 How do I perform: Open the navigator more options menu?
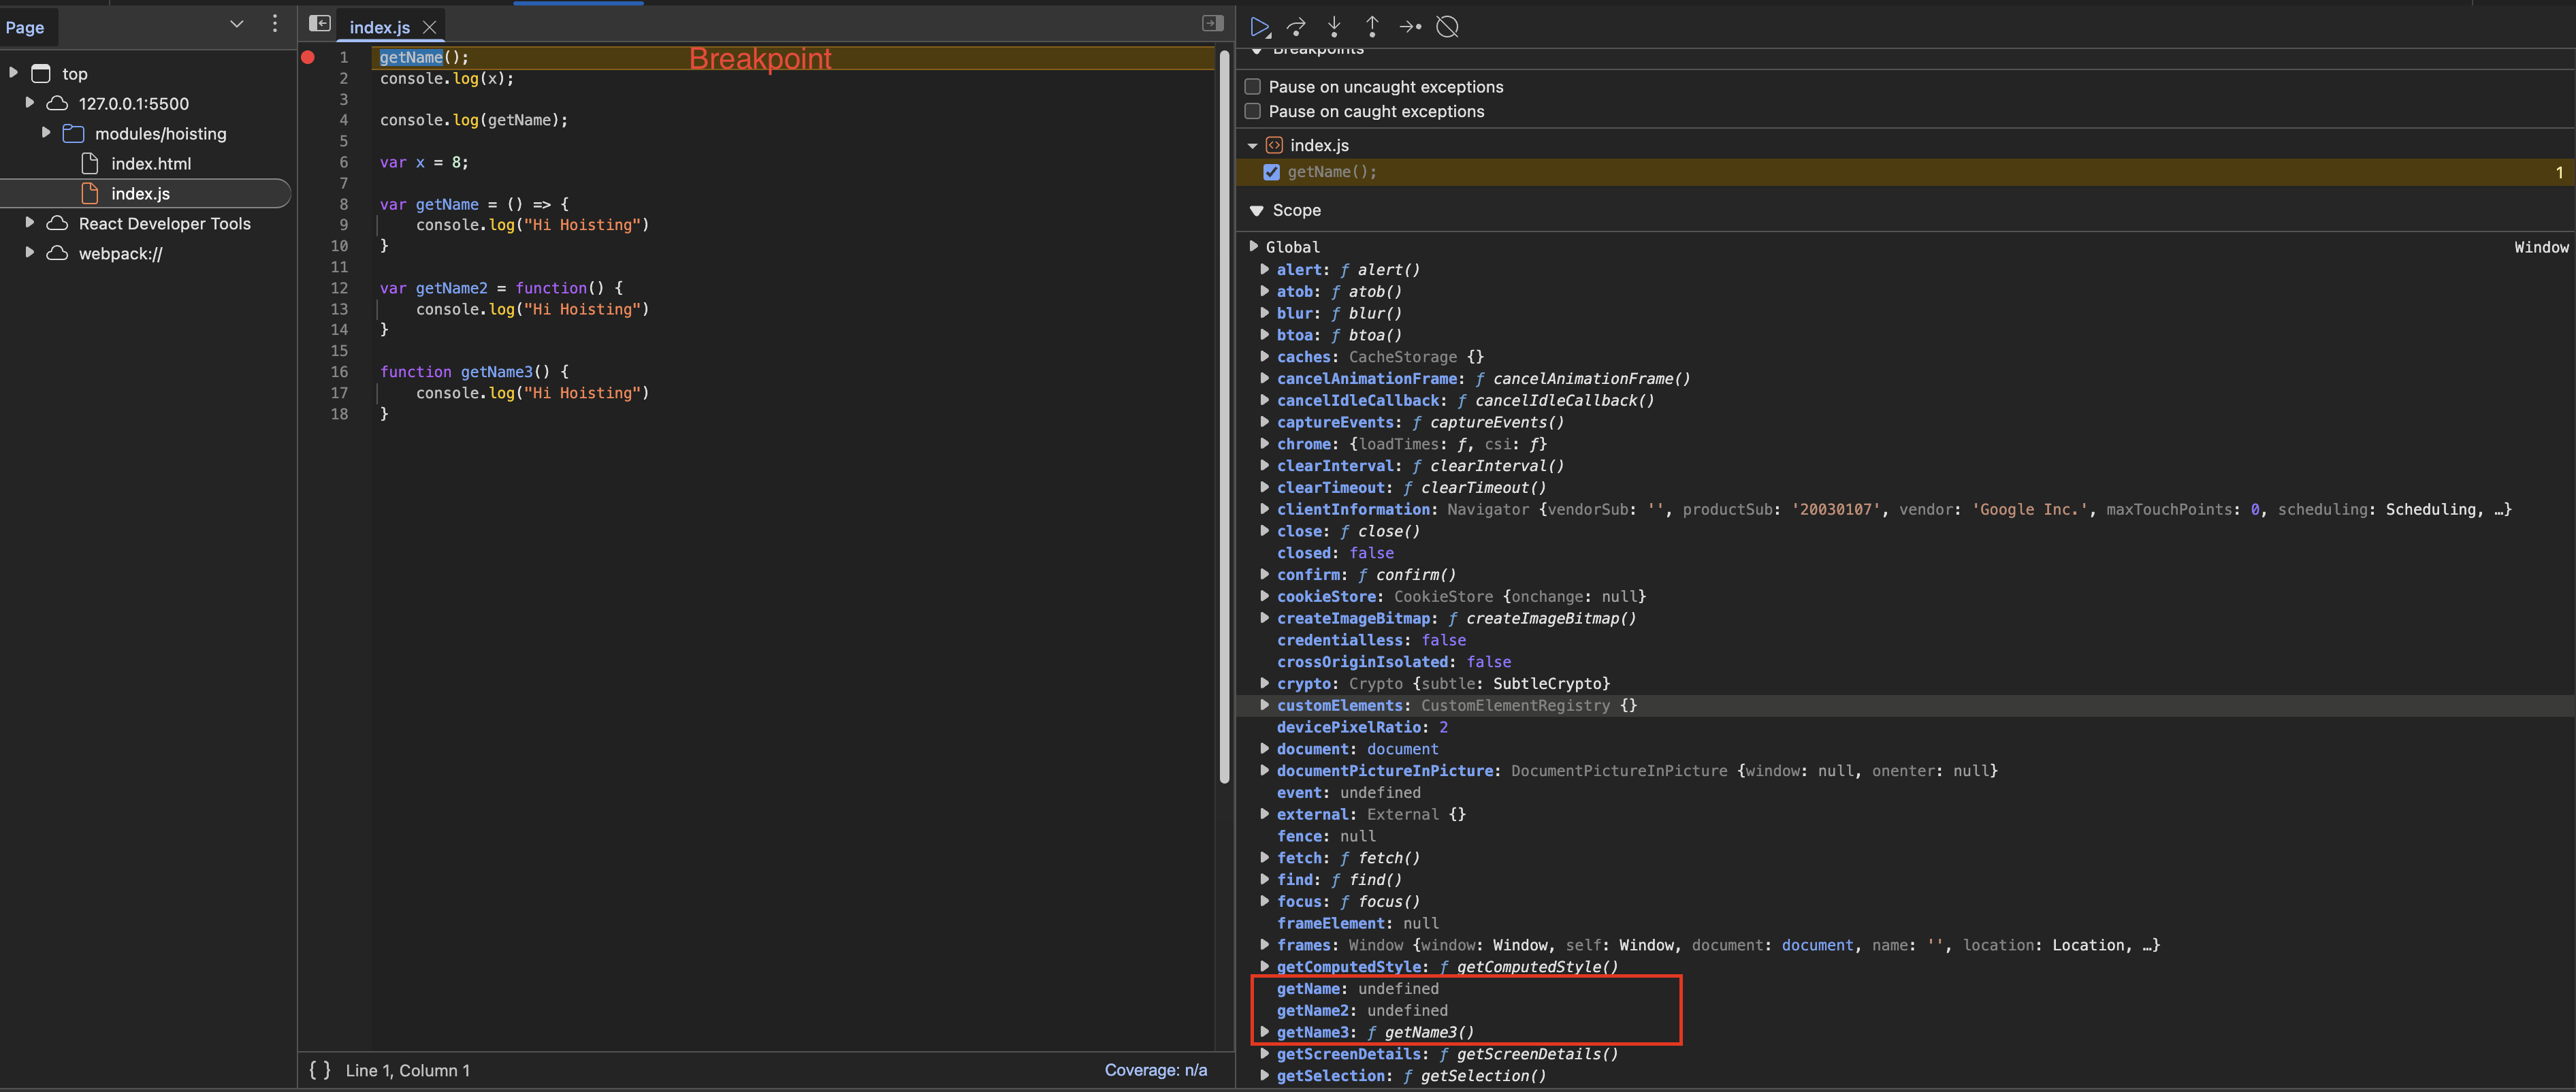(275, 23)
